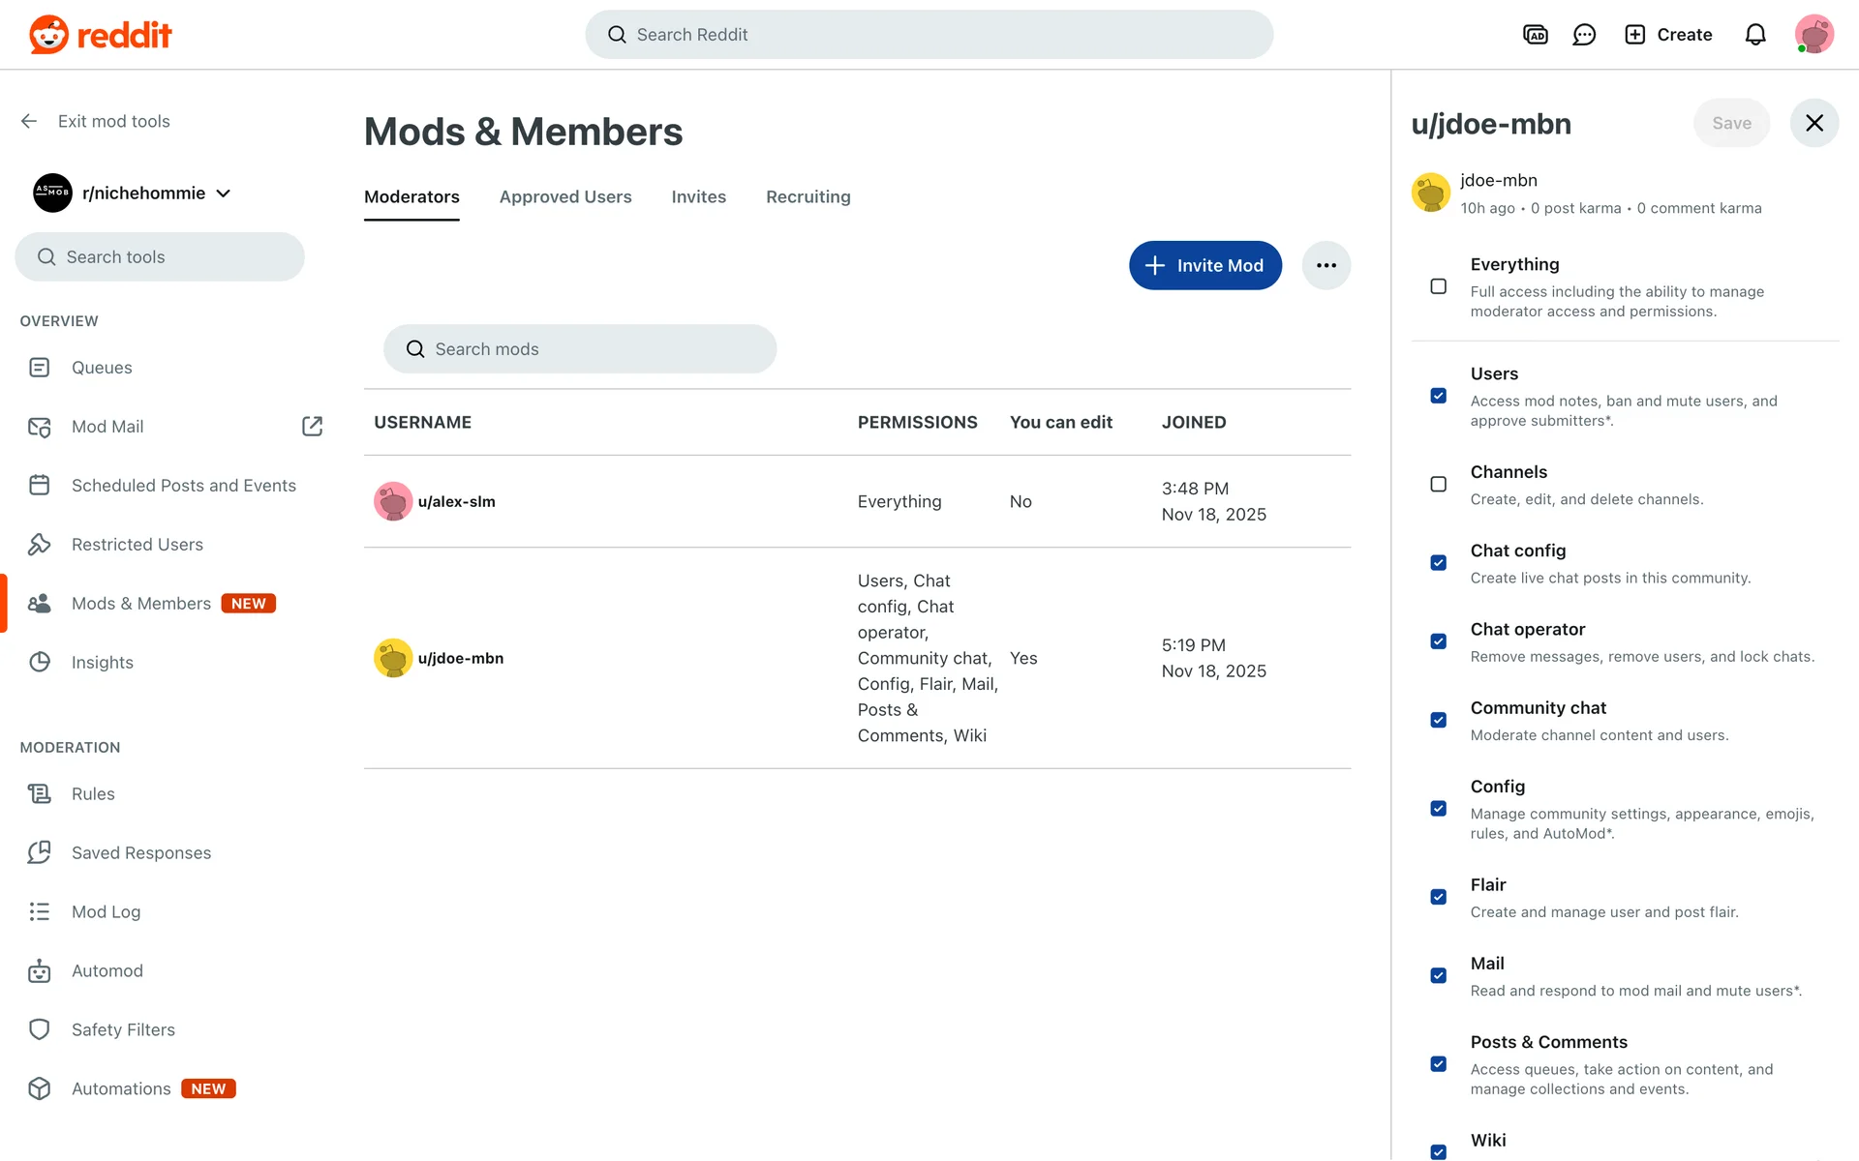This screenshot has height=1161, width=1859.
Task: Open u/alex-slm moderator profile link
Action: click(456, 501)
